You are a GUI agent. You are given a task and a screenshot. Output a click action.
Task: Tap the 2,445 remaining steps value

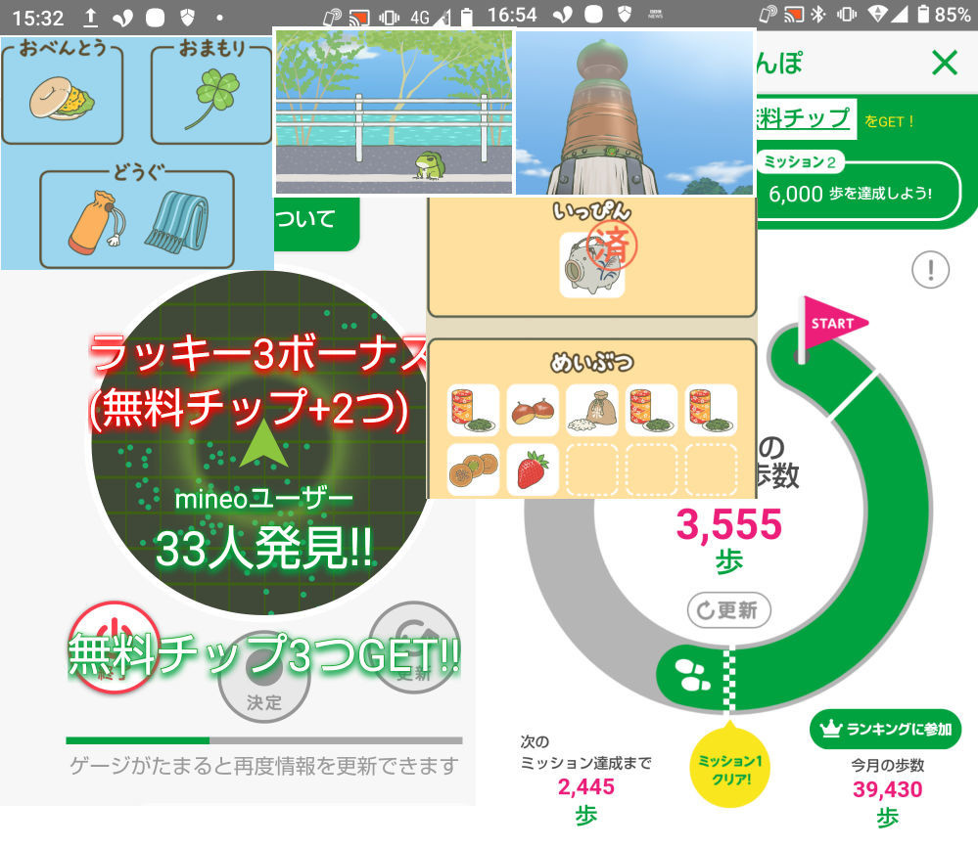[585, 787]
